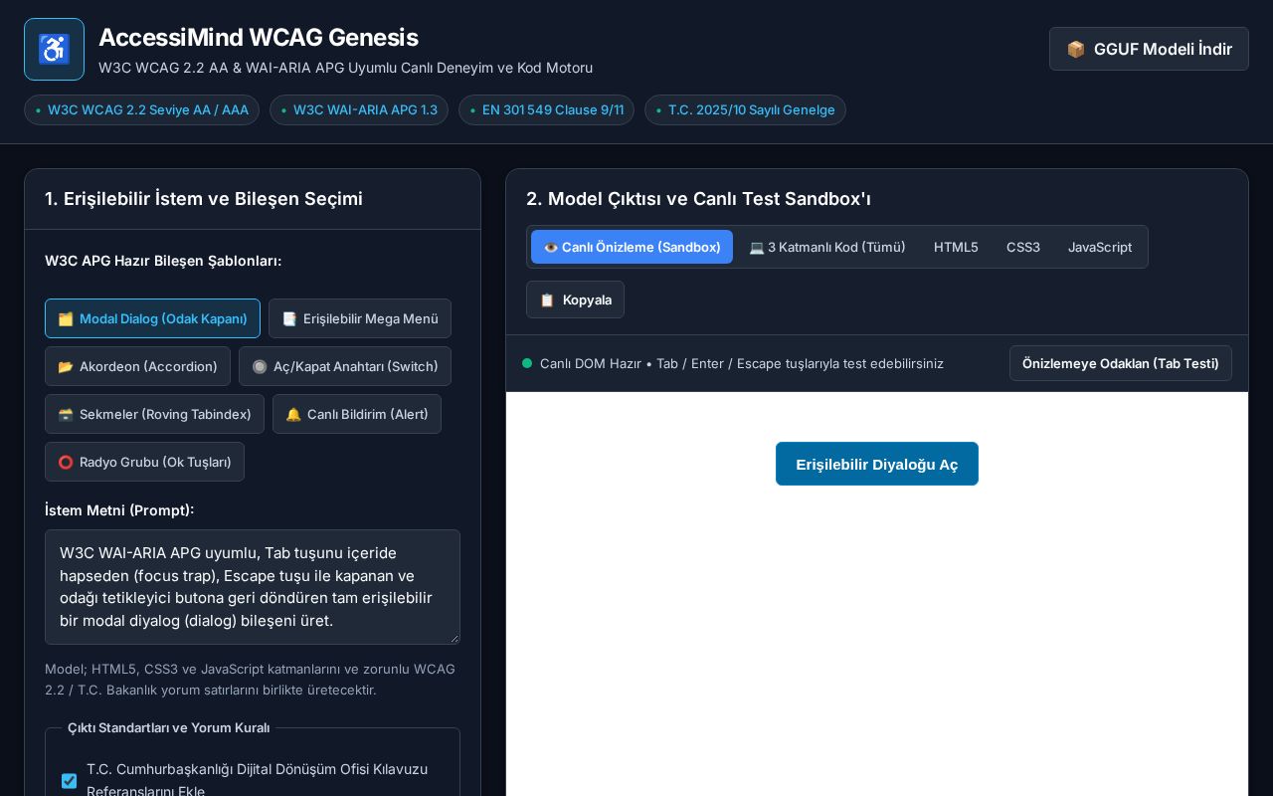
Task: Open the CSS3 tab
Action: 1023,247
